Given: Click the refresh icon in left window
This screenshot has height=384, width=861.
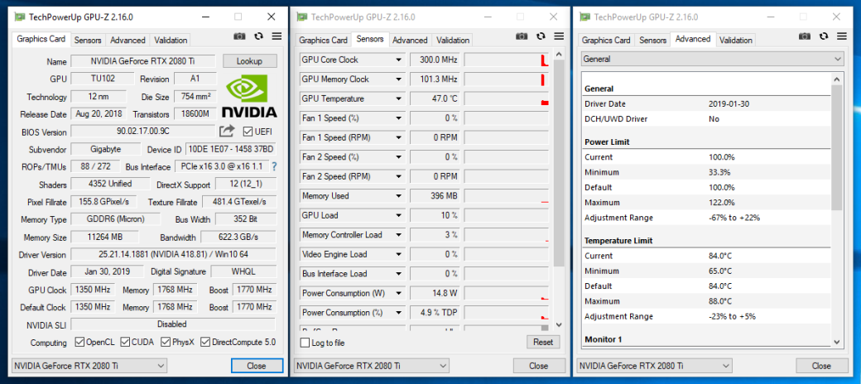Looking at the screenshot, I should click(x=258, y=36).
